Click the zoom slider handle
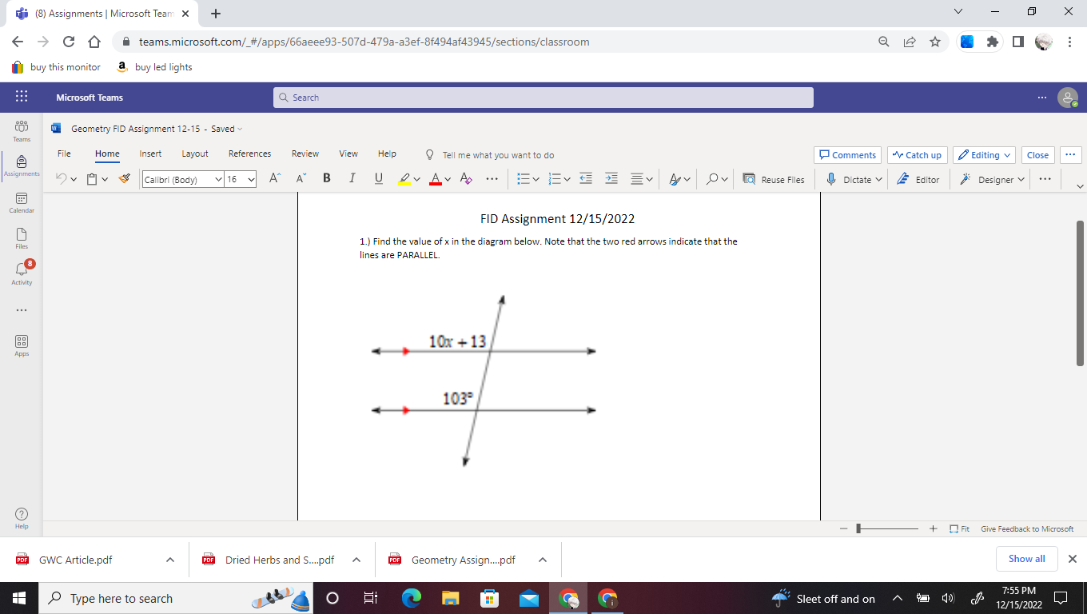The image size is (1087, 614). [858, 528]
